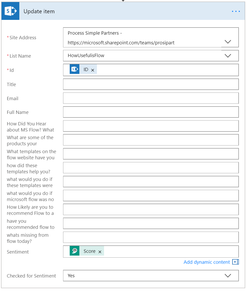Click the whats missing from flow today field

[151, 237]
